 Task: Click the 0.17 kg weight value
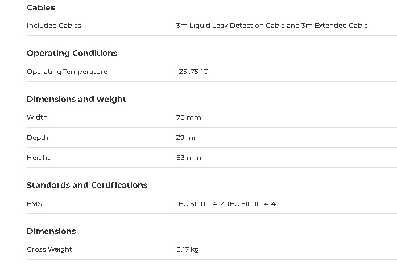pos(188,249)
